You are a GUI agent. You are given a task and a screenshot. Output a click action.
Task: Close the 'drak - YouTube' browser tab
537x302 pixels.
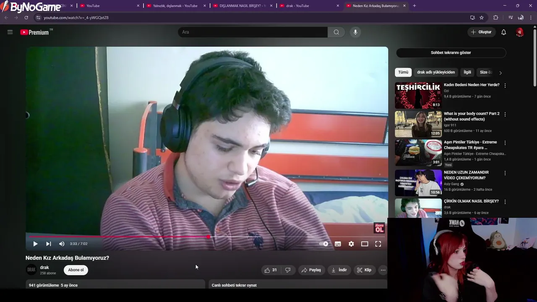338,6
